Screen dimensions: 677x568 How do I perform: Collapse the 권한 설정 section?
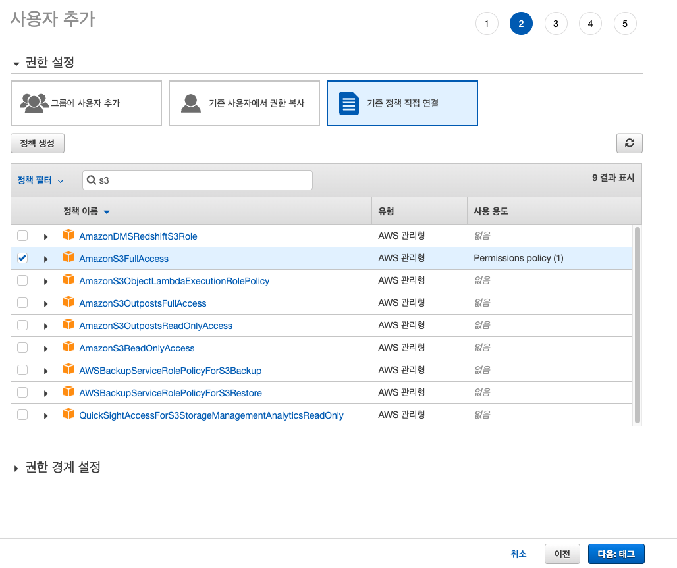(x=16, y=64)
